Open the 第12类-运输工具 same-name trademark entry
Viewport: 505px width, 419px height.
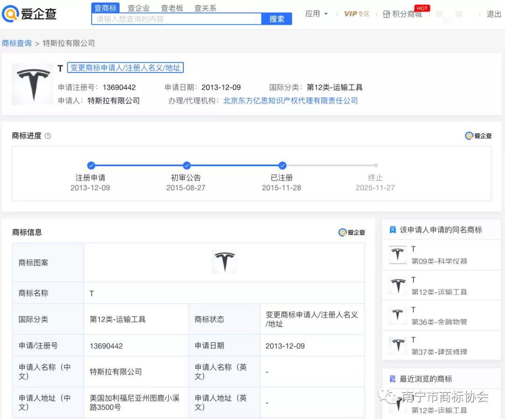[441, 285]
